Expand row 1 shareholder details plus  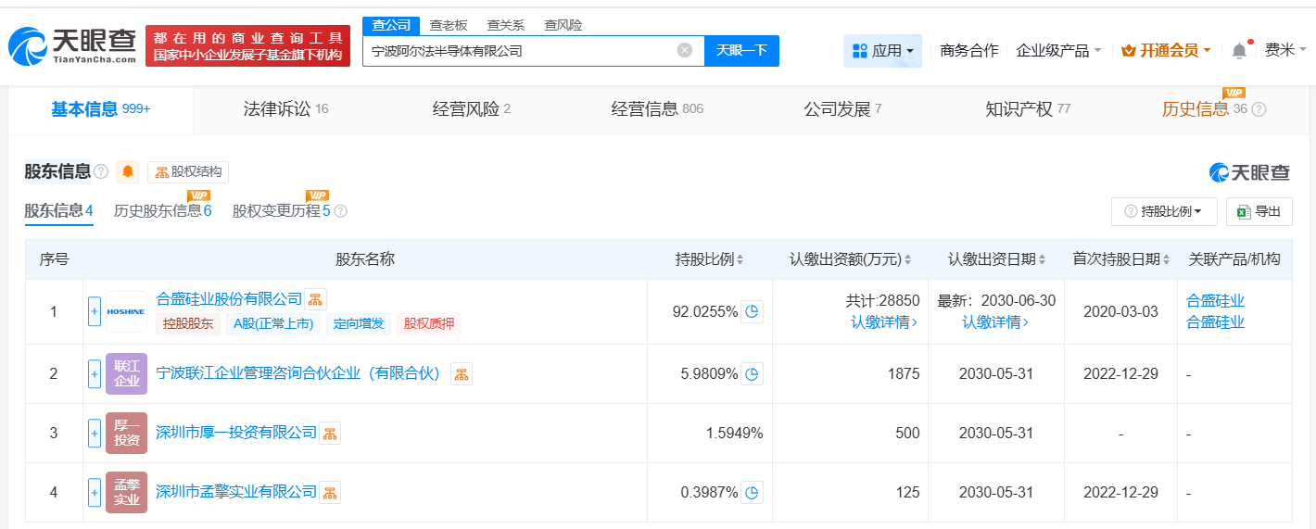[x=94, y=311]
